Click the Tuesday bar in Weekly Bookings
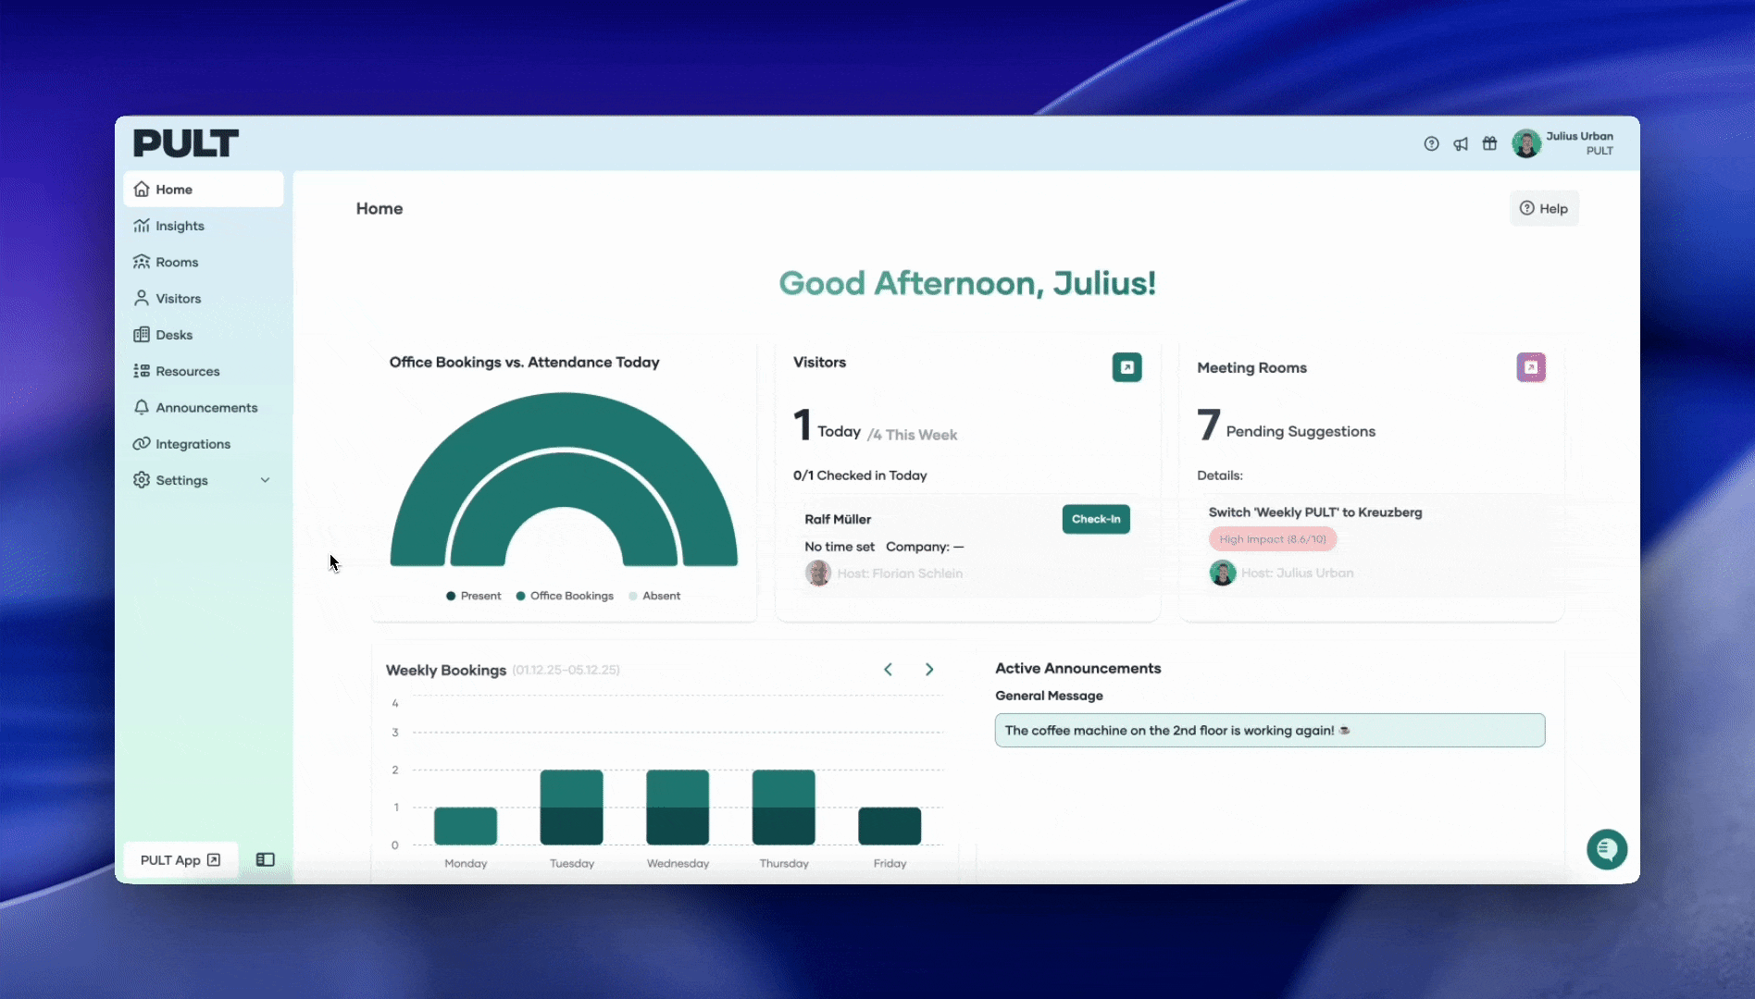 click(x=571, y=807)
